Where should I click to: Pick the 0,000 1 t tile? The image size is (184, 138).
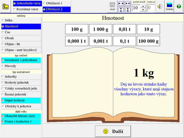(77, 41)
